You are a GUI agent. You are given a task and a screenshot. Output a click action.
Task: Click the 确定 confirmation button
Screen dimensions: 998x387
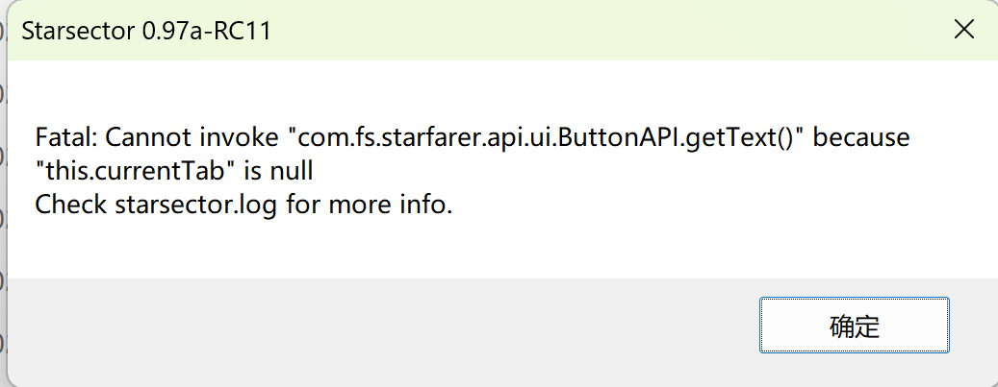[854, 326]
